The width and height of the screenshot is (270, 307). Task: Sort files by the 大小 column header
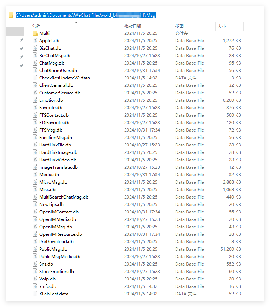(222, 27)
